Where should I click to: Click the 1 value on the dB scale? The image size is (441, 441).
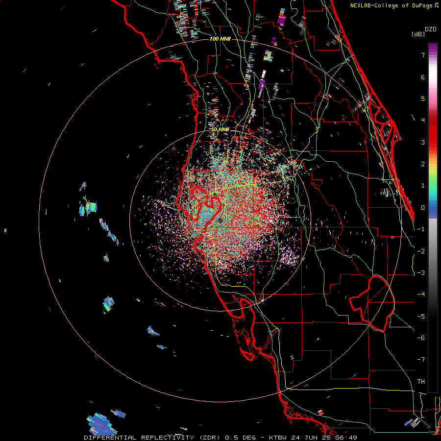[423, 186]
